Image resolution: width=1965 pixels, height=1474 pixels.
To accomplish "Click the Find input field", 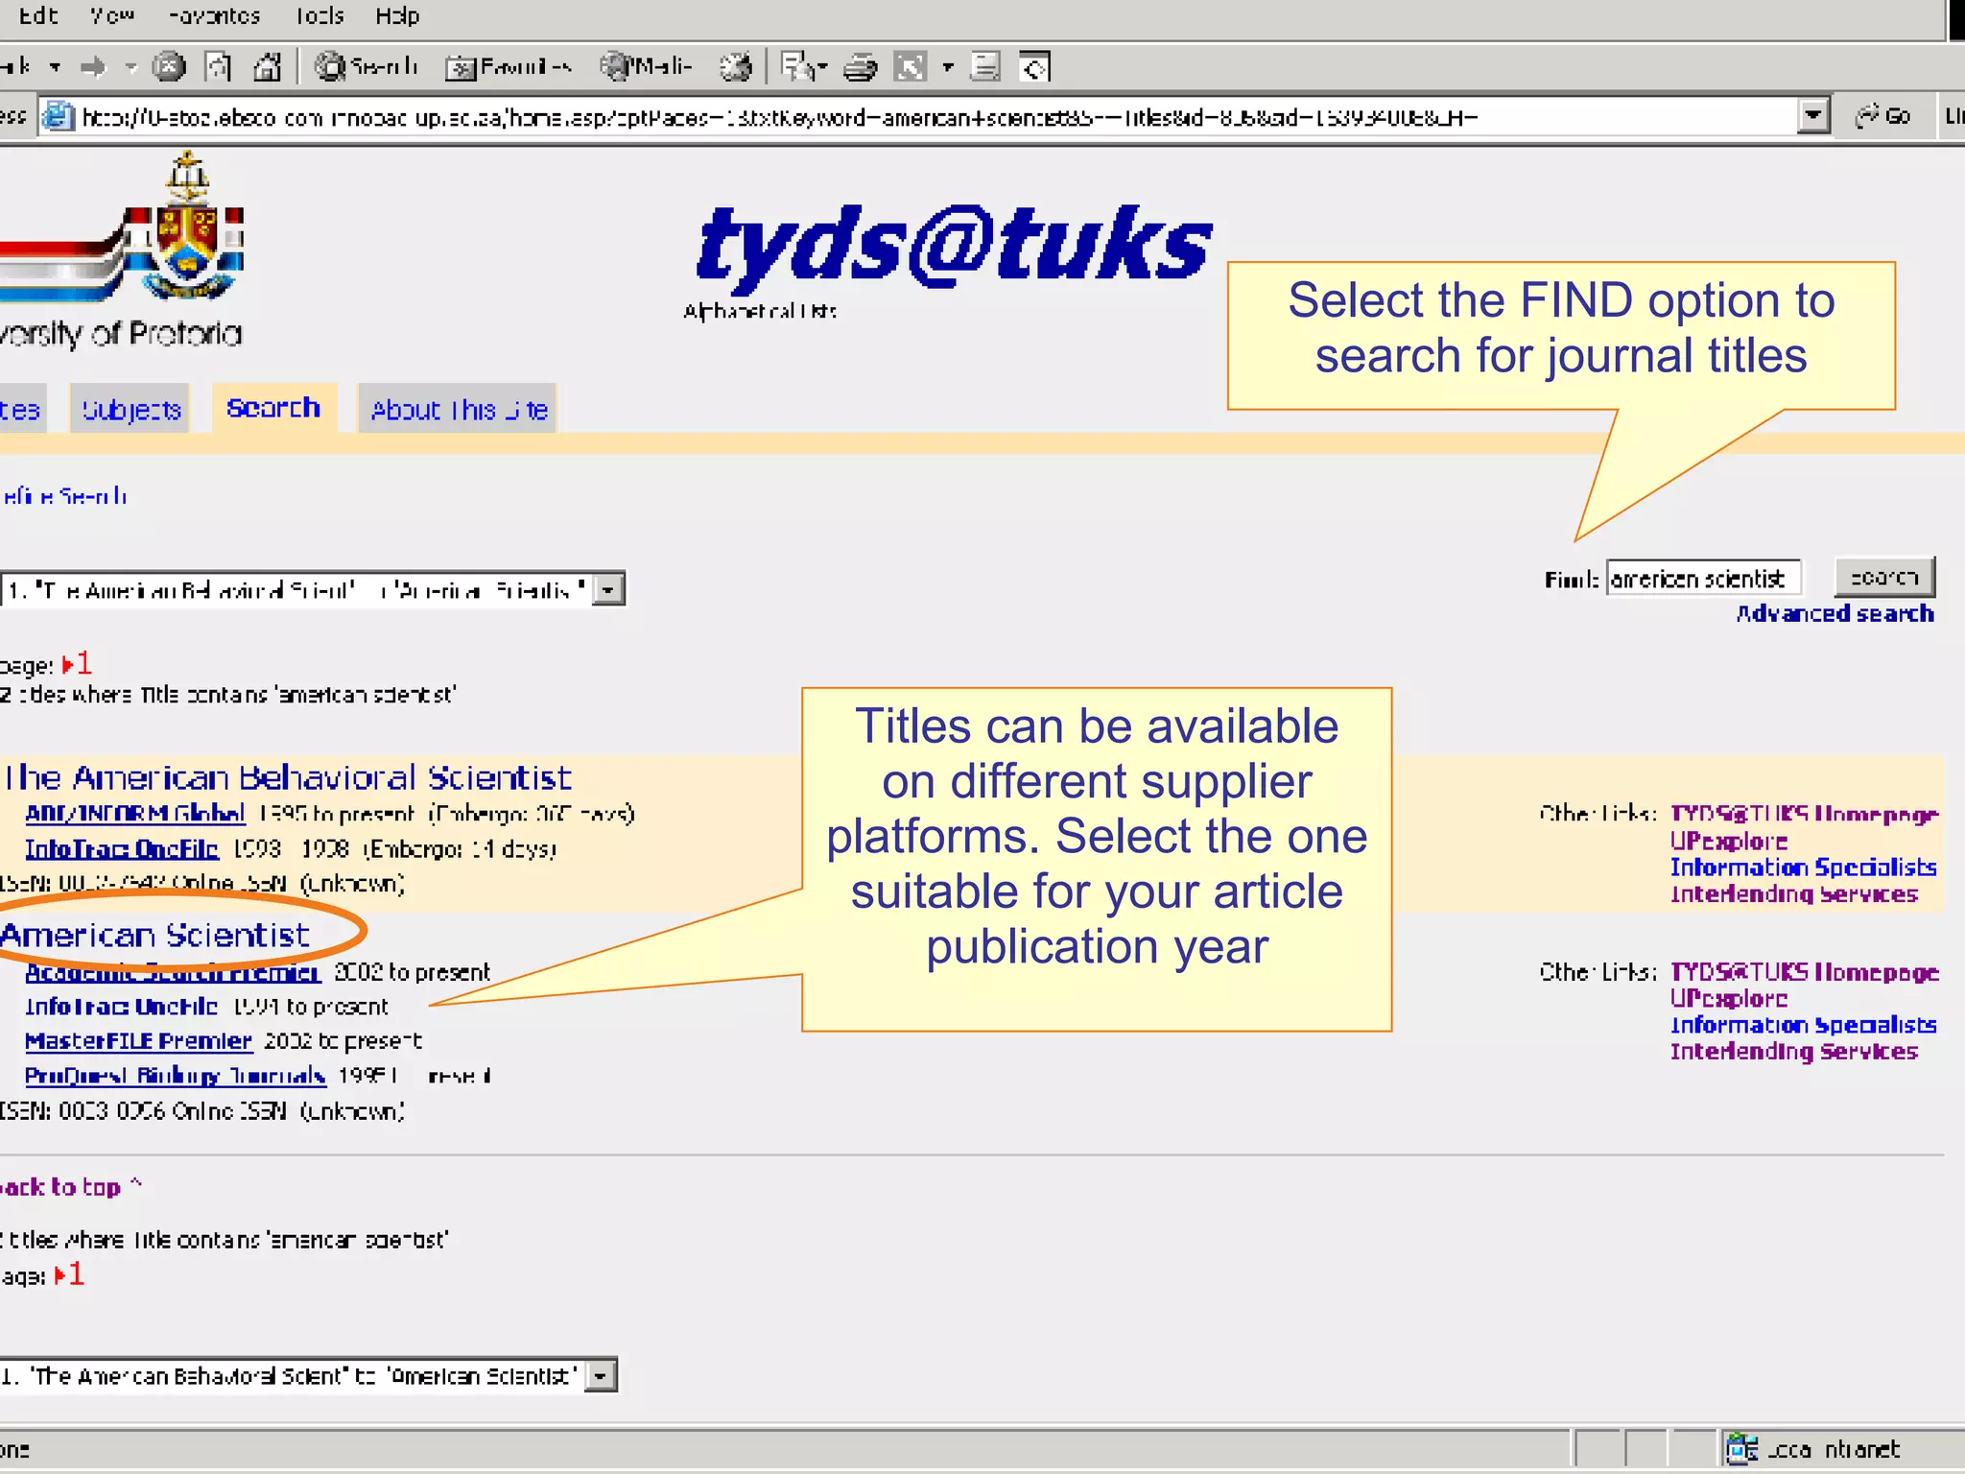I will coord(1703,579).
